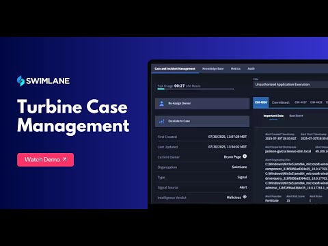Click the Malicious verdict value

[234, 197]
